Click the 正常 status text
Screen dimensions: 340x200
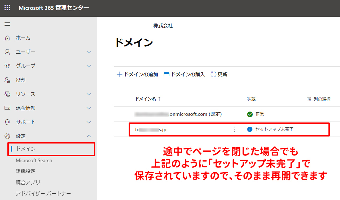pyautogui.click(x=259, y=114)
